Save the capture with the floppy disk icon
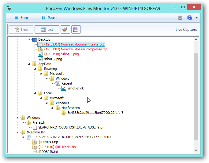This screenshot has height=163, width=209. 76,30
